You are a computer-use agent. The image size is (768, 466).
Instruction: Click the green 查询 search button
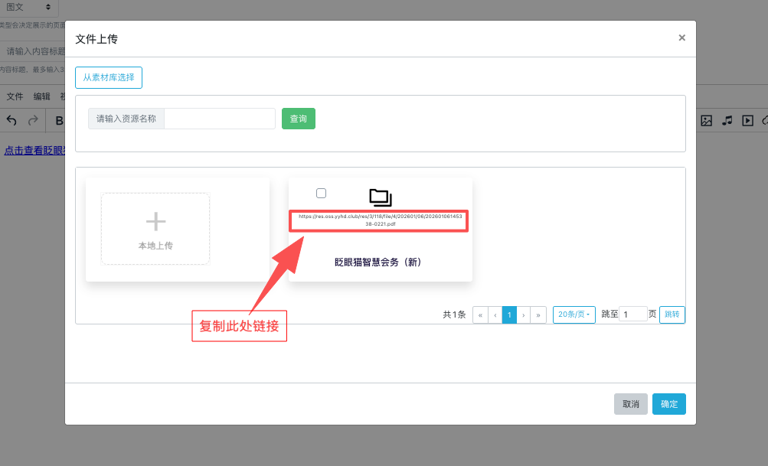click(298, 119)
